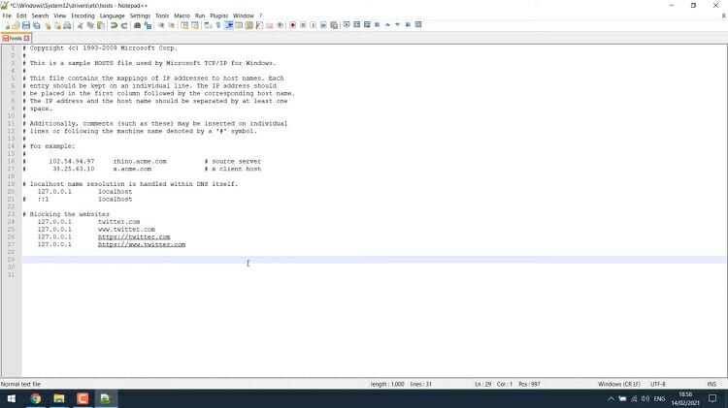Open the Language menu

coord(112,16)
